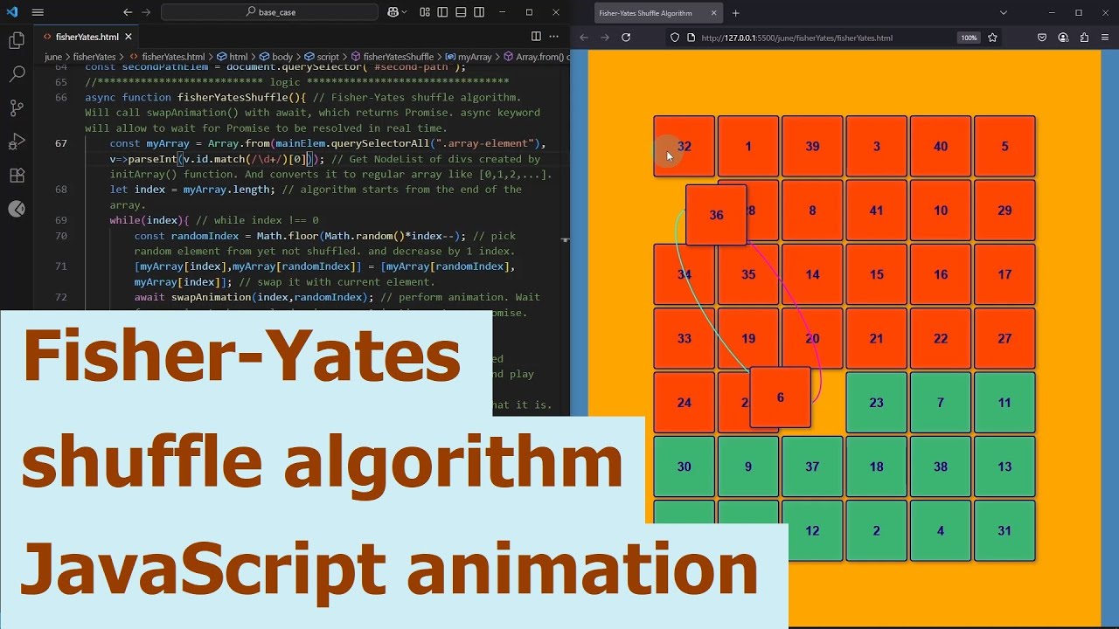Screen dimensions: 1119x629
Task: Open Firefox List all tabs chevron
Action: 1004,12
